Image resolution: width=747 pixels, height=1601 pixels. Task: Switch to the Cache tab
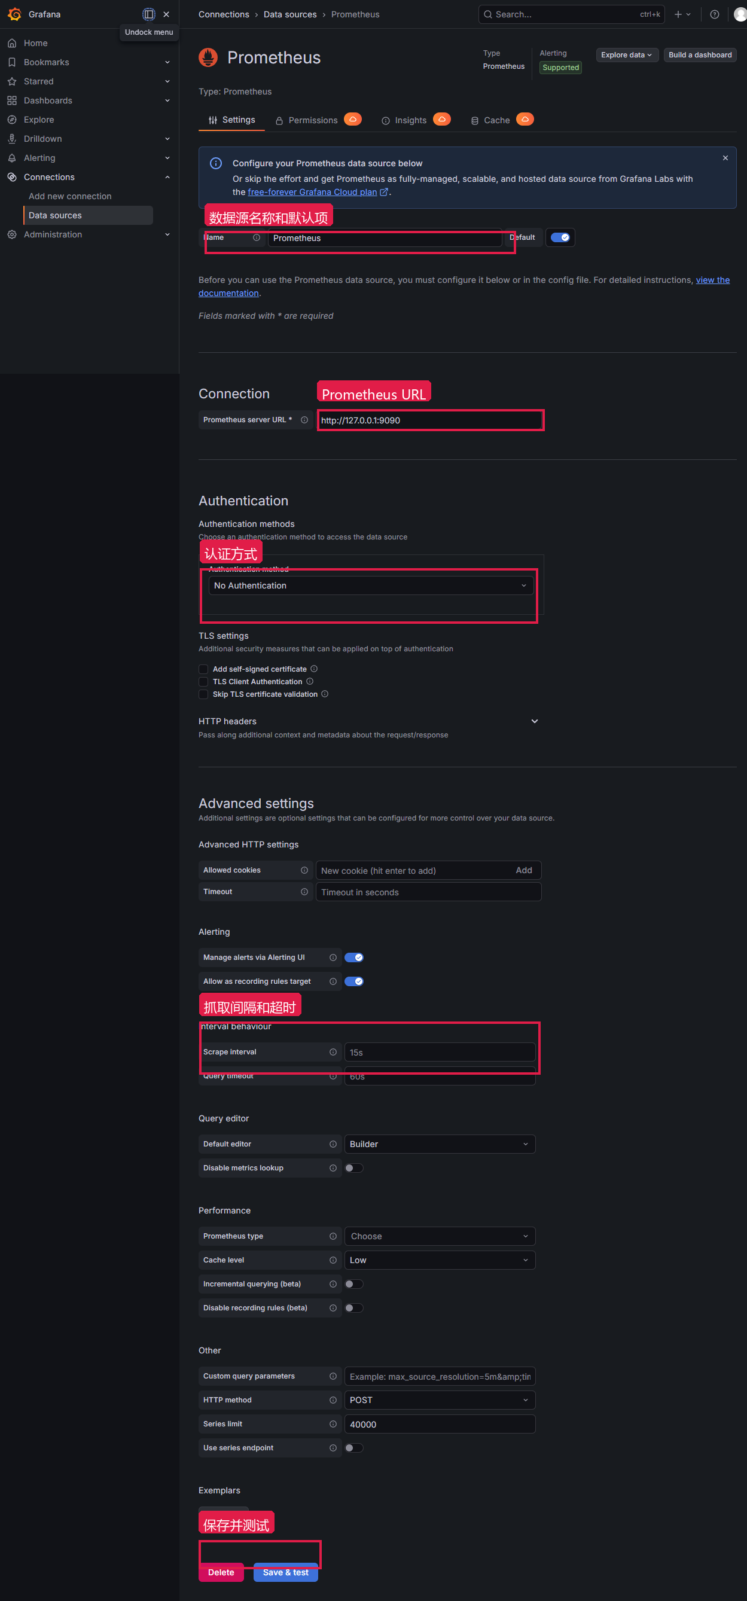(x=502, y=120)
